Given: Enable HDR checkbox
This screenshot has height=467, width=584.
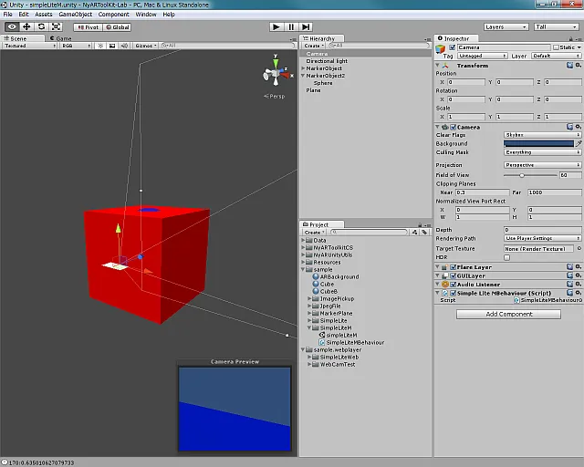Looking at the screenshot, I should click(x=507, y=257).
